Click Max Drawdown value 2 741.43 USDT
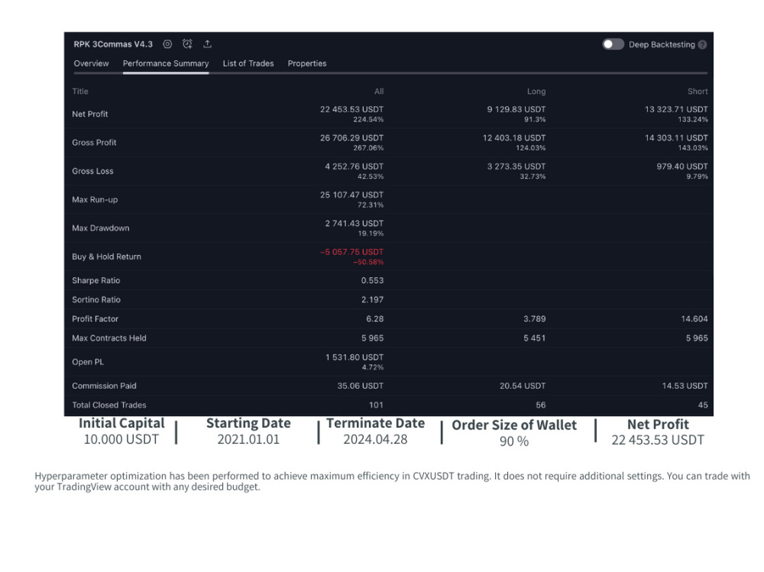The height and width of the screenshot is (572, 764). tap(354, 223)
